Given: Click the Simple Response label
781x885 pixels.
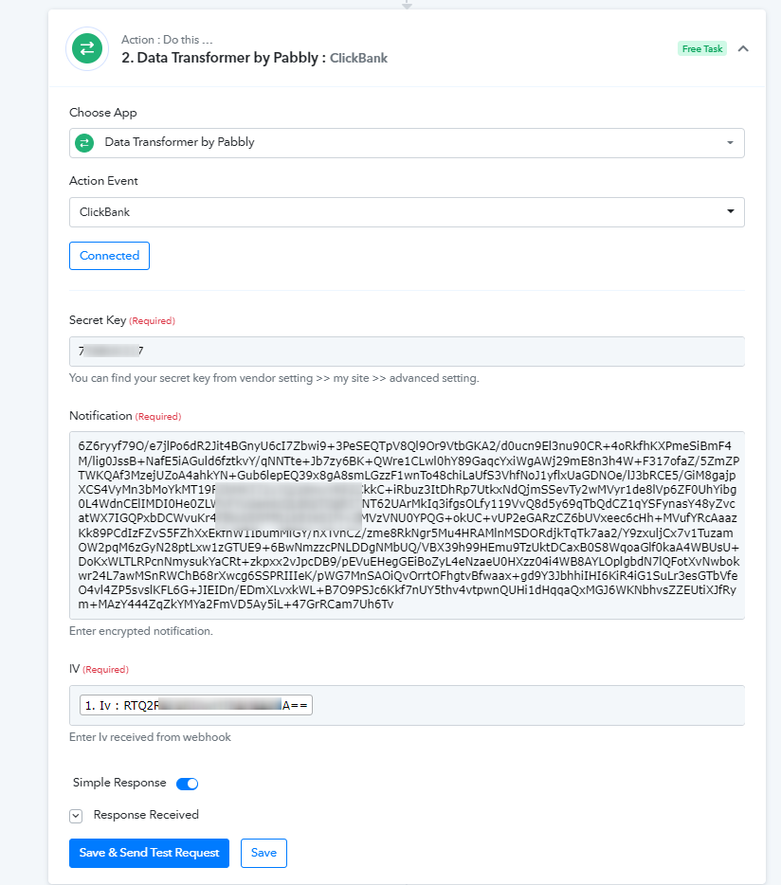Looking at the screenshot, I should click(119, 783).
